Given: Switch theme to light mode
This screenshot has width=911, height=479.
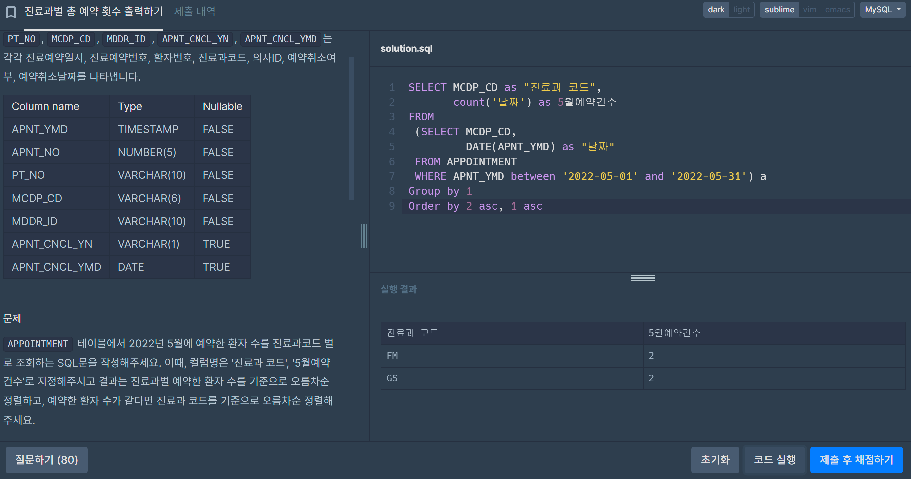Looking at the screenshot, I should tap(741, 10).
